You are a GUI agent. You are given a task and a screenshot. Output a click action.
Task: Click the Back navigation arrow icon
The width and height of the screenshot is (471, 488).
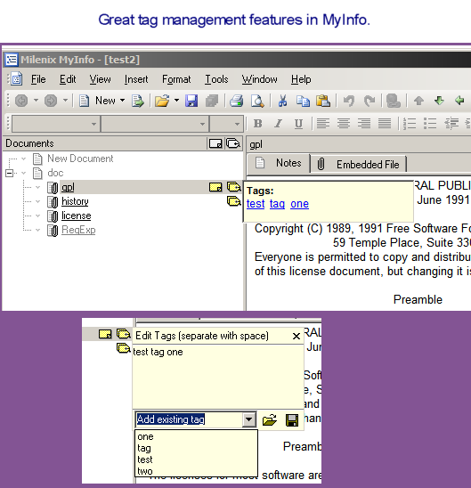21,101
